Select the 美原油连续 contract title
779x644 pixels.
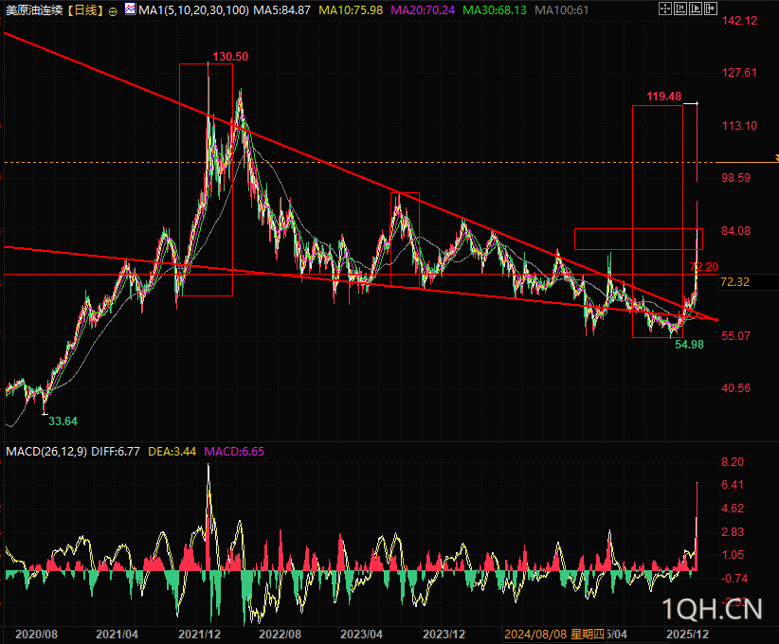click(34, 9)
